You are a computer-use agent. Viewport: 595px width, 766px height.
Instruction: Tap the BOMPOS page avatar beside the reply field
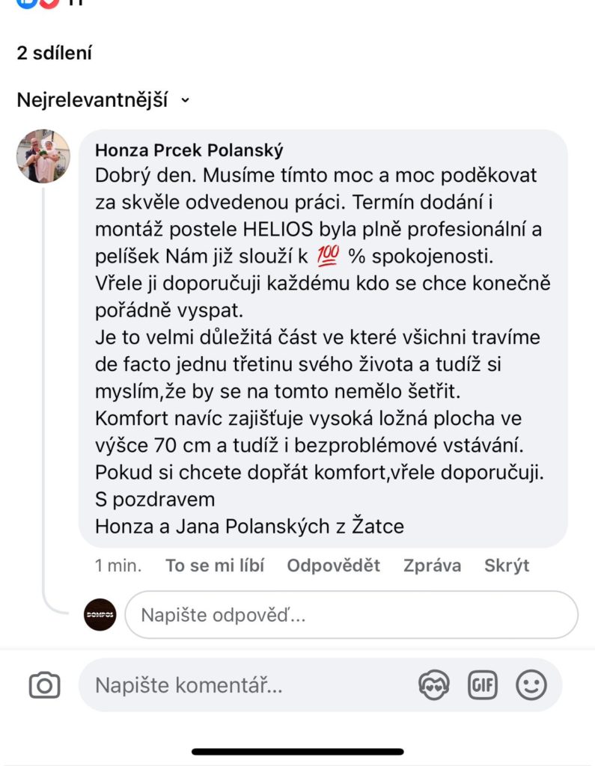[x=100, y=615]
